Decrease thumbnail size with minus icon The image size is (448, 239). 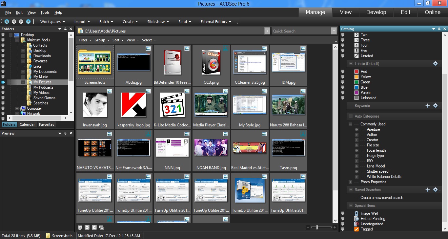pyautogui.click(x=308, y=227)
